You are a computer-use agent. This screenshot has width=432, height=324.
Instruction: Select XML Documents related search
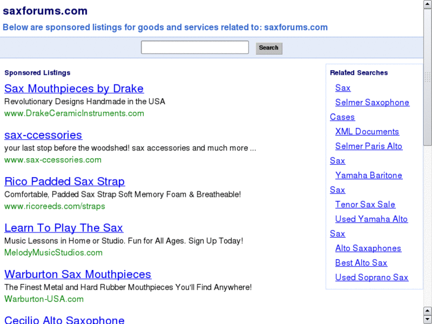pos(367,131)
